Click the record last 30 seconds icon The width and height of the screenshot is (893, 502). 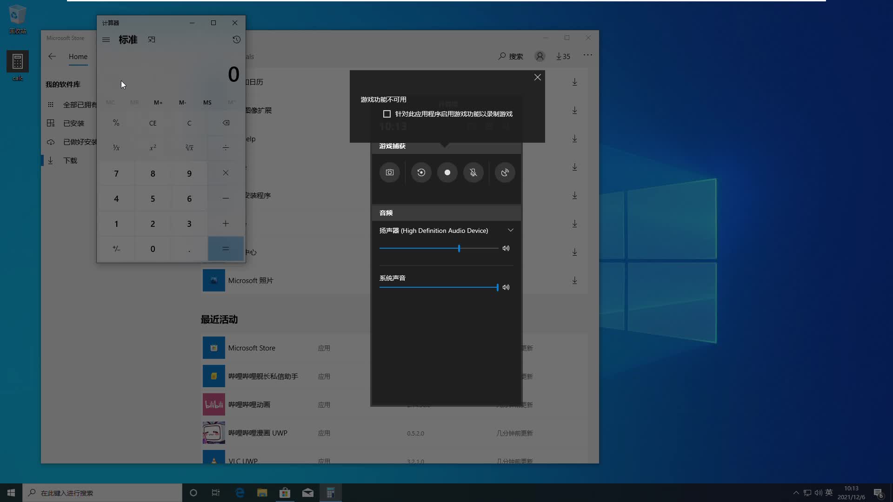421,172
